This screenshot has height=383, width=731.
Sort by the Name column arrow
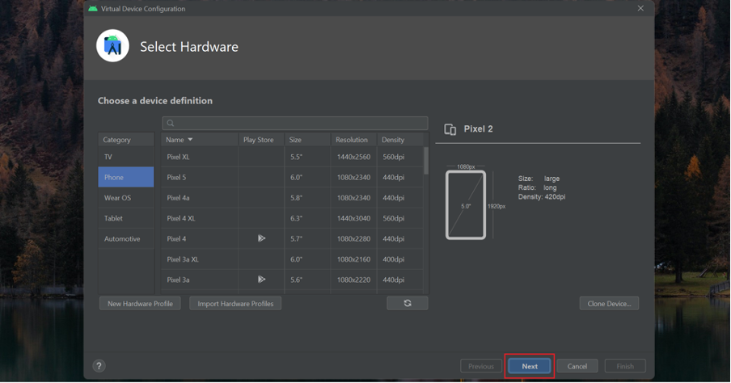tap(190, 139)
